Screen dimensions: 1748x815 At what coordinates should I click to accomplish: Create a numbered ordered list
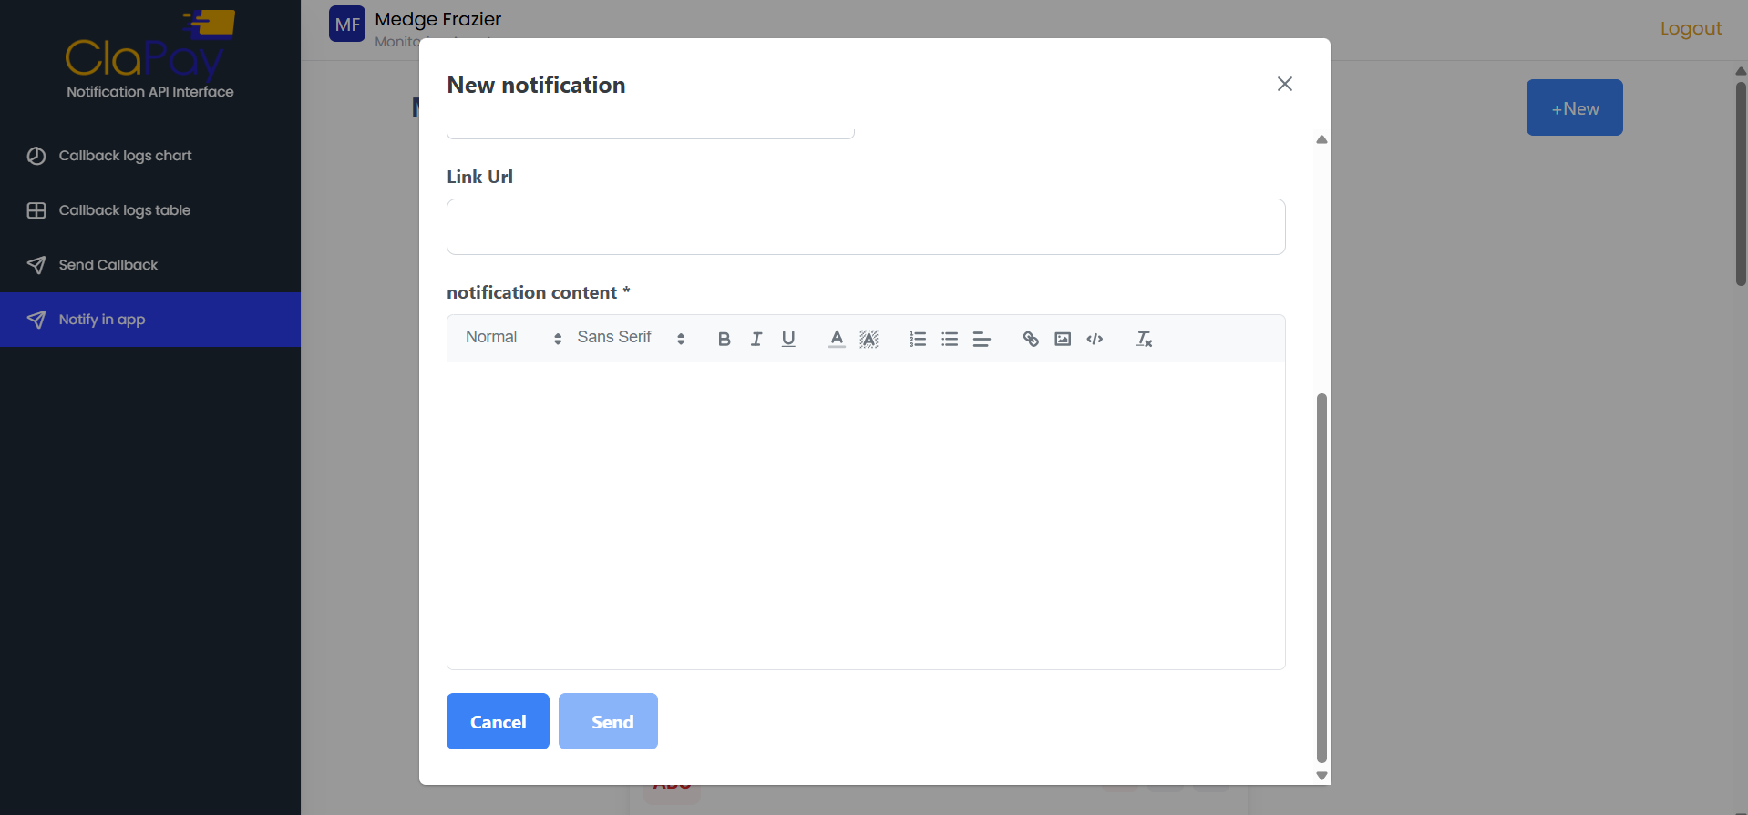pyautogui.click(x=918, y=339)
